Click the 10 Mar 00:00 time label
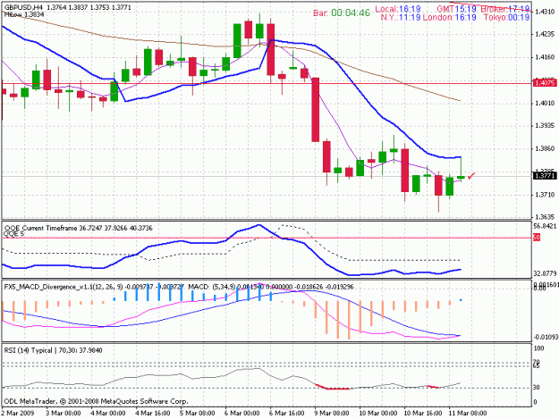 coord(378,413)
